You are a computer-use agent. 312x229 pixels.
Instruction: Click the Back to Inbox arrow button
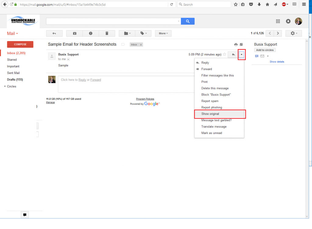tap(54, 33)
